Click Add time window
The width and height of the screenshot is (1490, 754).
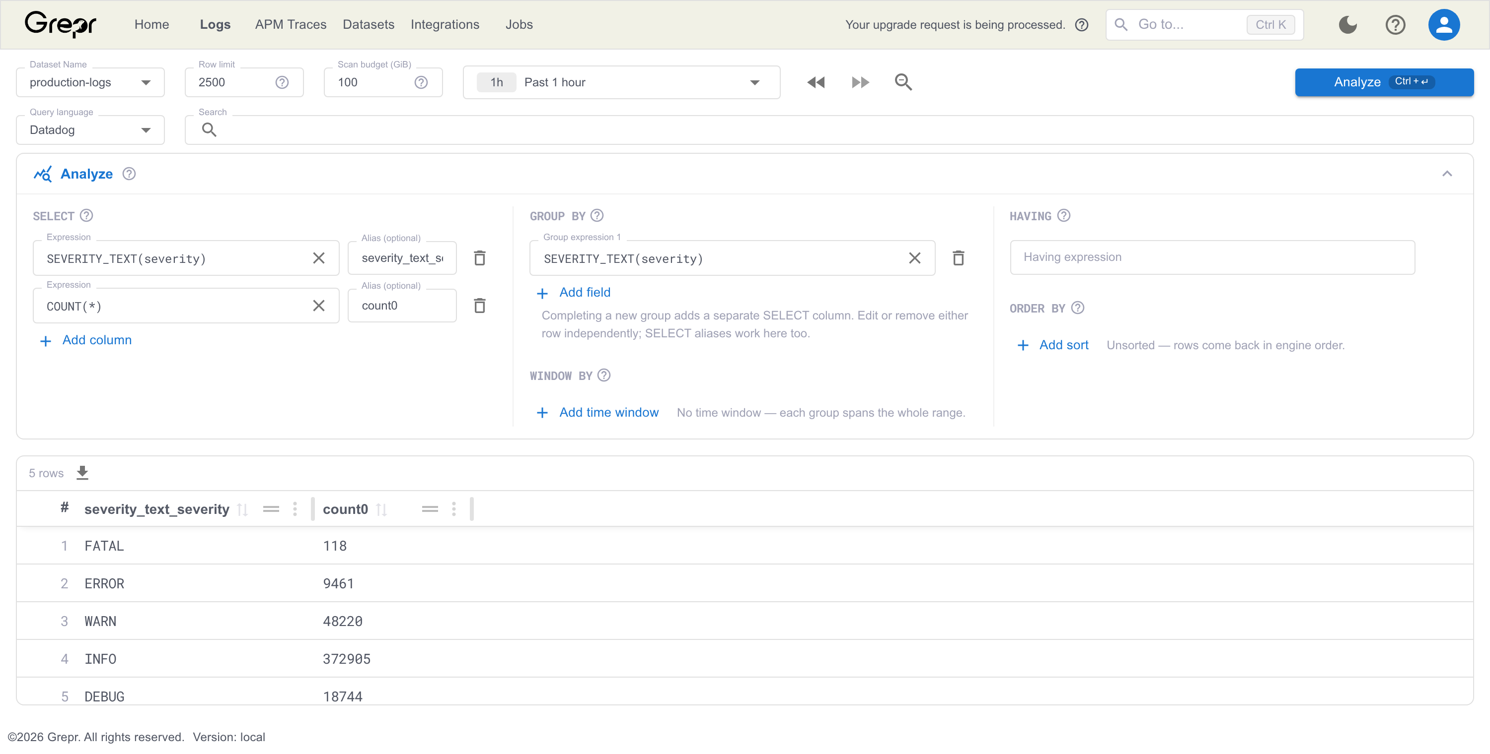coord(597,413)
